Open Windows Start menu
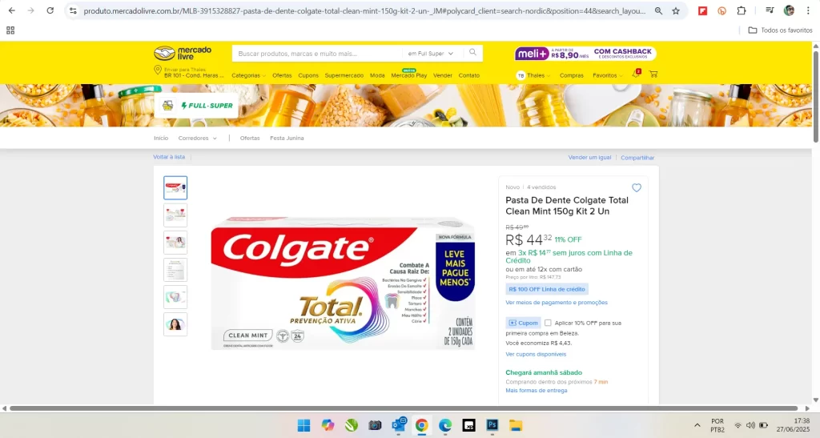The height and width of the screenshot is (438, 820). click(303, 425)
